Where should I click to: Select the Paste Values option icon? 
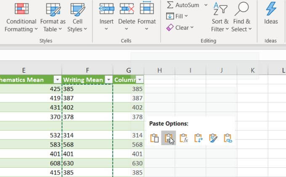[168, 138]
